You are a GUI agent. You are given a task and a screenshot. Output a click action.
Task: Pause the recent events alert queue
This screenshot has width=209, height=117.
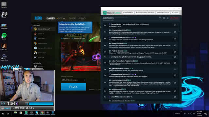[x=164, y=18]
